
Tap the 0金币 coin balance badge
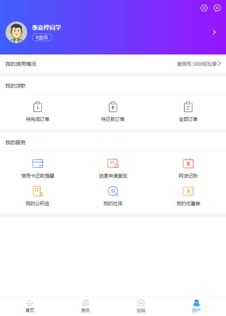42,37
